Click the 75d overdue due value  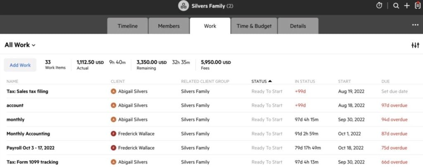point(394,148)
